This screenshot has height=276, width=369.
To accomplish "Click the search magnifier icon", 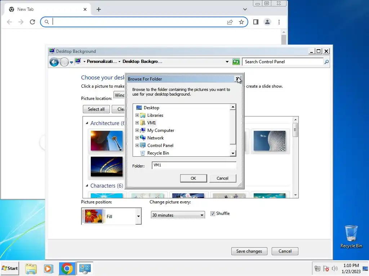I will [326, 62].
